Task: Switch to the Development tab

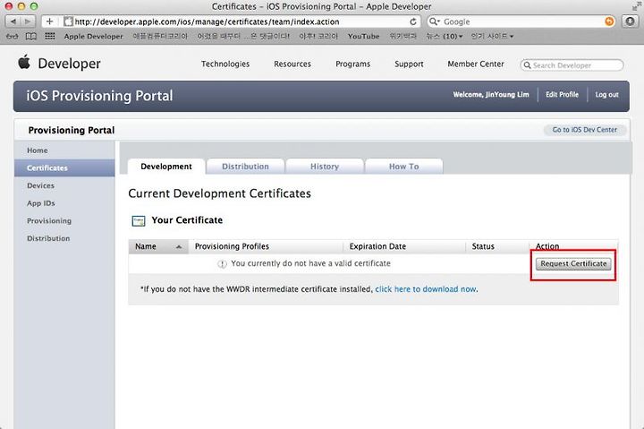Action: (166, 167)
